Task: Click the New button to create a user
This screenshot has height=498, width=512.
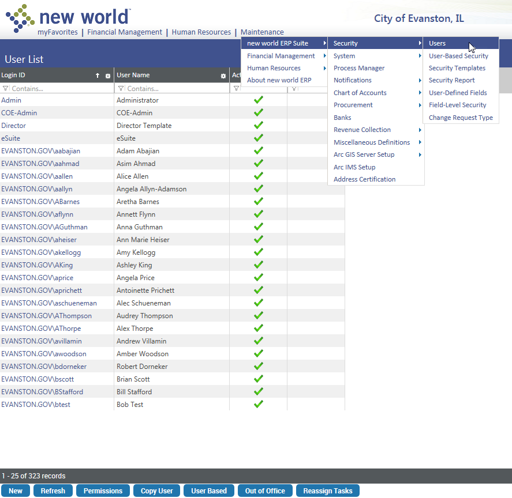Action: pyautogui.click(x=16, y=491)
